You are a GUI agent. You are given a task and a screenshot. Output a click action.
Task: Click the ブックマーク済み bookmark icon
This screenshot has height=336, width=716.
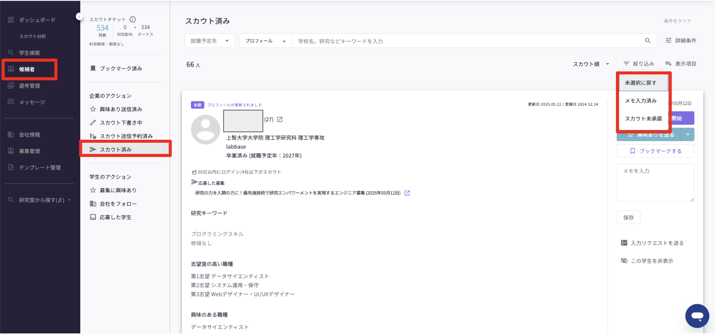(93, 68)
